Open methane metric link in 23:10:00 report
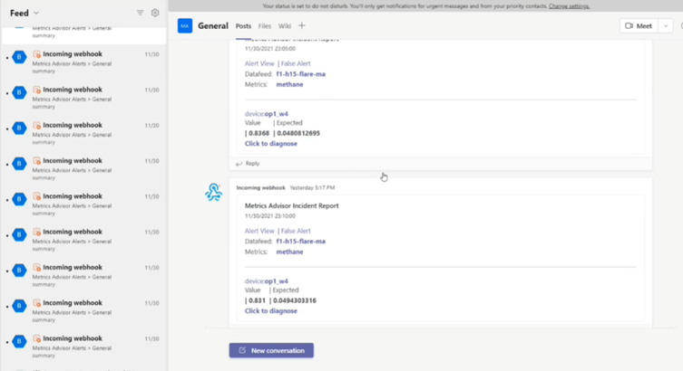Viewport: 683px width, 371px height. click(x=289, y=252)
